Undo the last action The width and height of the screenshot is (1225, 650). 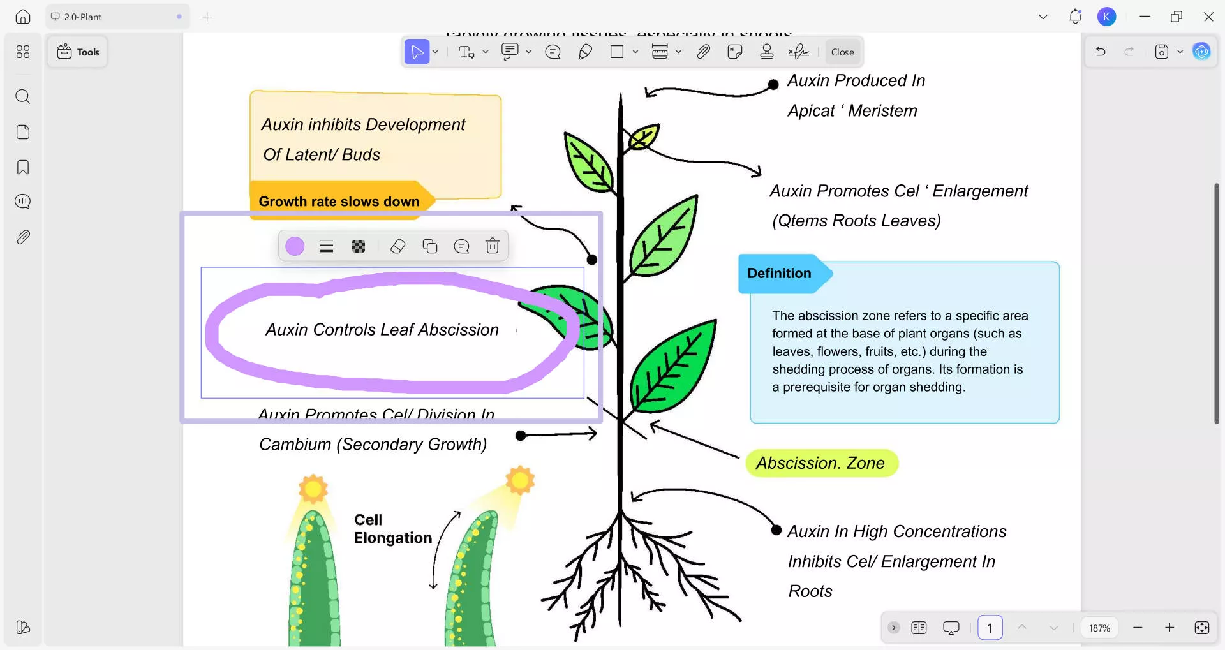[x=1101, y=52]
